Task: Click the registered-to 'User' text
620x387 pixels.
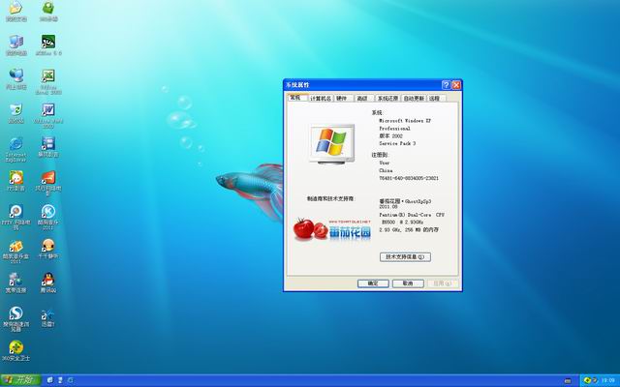Action: (x=385, y=164)
